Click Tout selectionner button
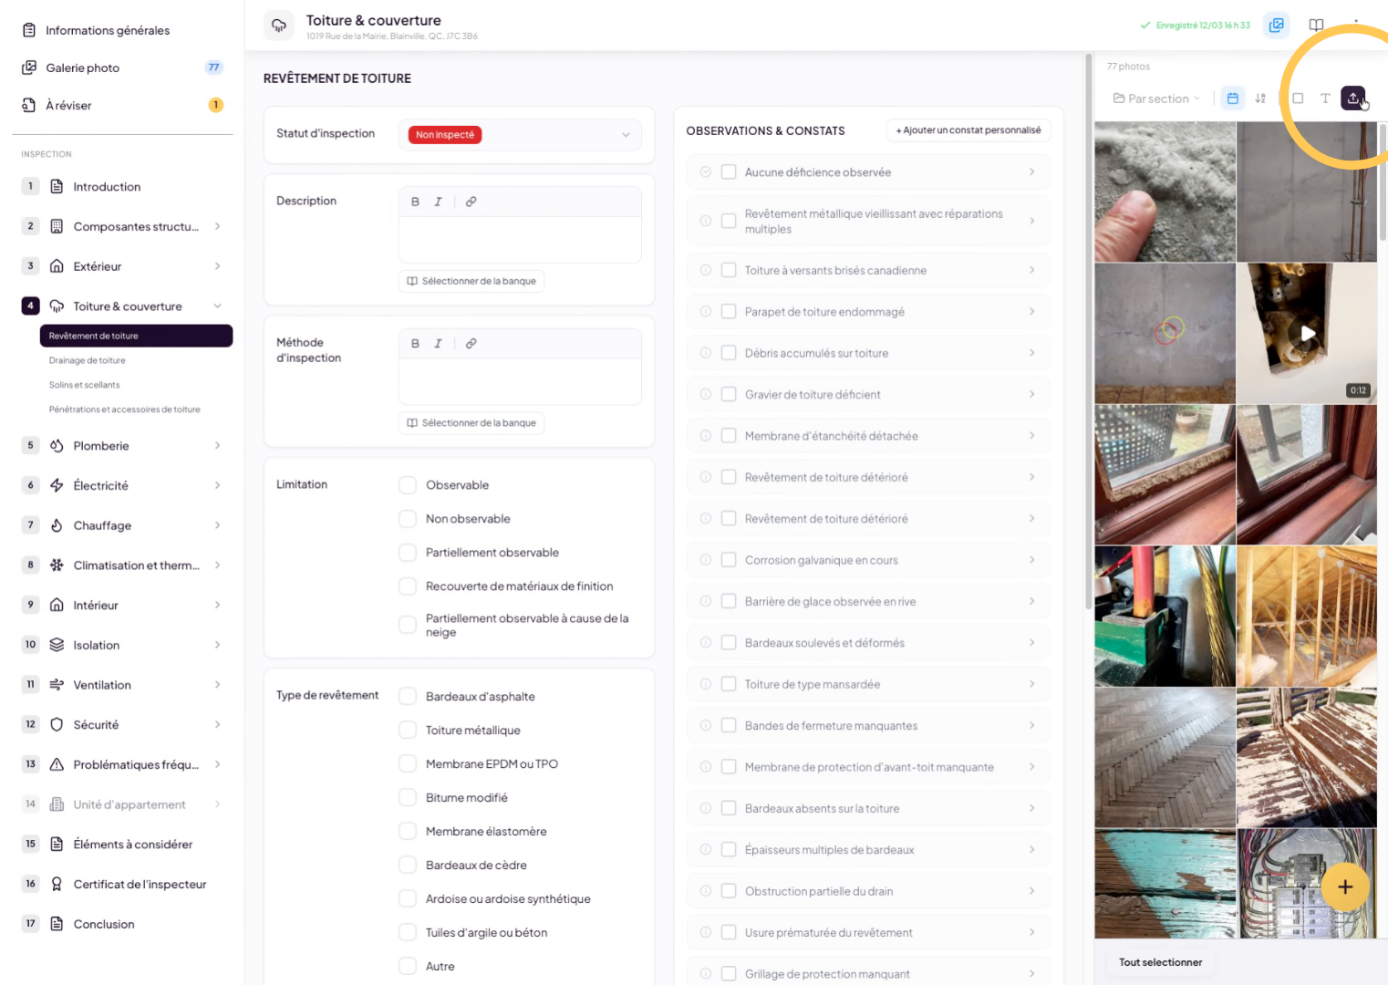 1160,962
